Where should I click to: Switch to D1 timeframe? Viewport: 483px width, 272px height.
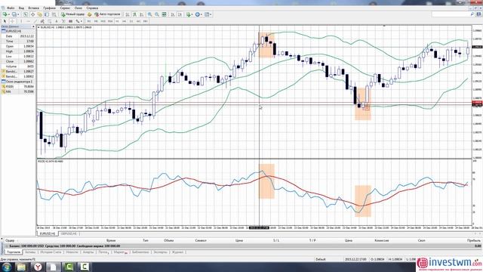131,21
